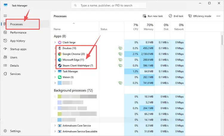Click the Doubao app icon
The height and width of the screenshot is (136, 224).
pyautogui.click(x=60, y=48)
